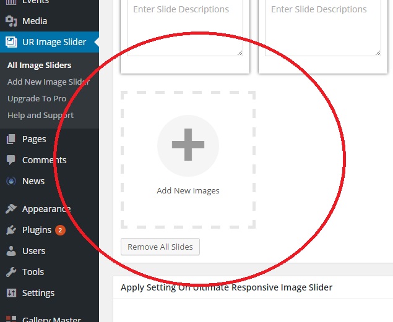Select Upgrade To Pro submenu link
The width and height of the screenshot is (393, 322).
coord(37,98)
